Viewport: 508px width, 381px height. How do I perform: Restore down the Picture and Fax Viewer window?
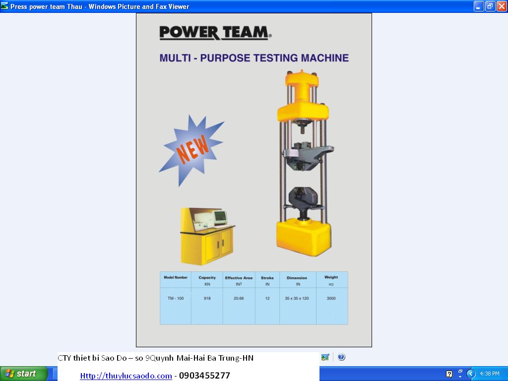pos(490,6)
